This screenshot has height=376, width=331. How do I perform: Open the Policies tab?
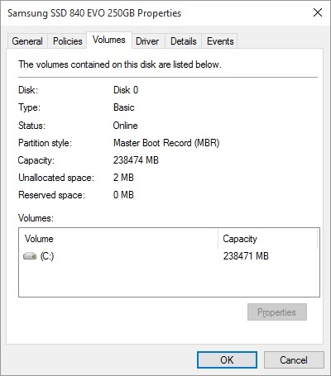pos(68,41)
